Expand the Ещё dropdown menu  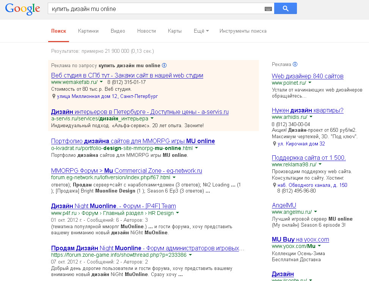click(201, 31)
